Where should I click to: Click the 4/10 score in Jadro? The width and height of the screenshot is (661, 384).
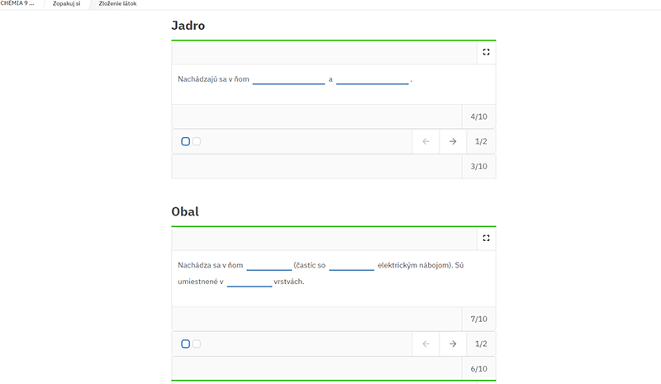pos(479,116)
